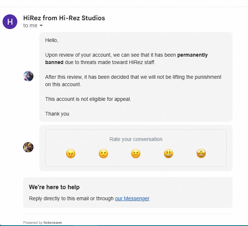Expand the 'to me' recipient details arrow
Screen dimensions: 248x226
pyautogui.click(x=41, y=26)
